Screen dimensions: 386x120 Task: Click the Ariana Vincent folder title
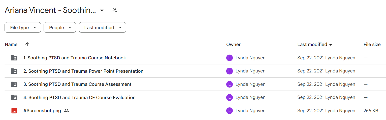click(50, 10)
